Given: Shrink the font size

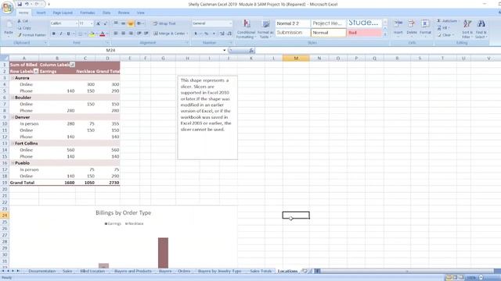Looking at the screenshot, I should (105, 23).
